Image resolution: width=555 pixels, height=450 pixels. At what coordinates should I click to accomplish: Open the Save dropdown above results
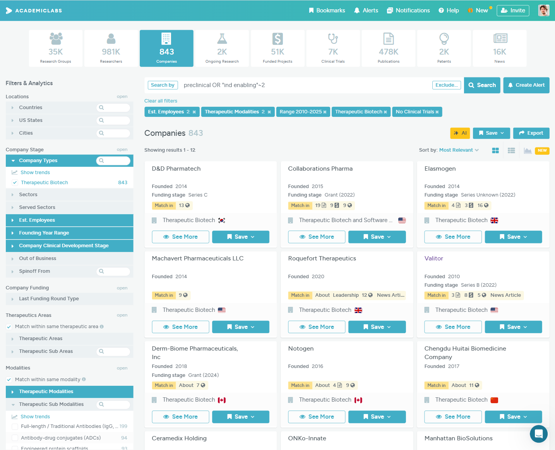[492, 133]
